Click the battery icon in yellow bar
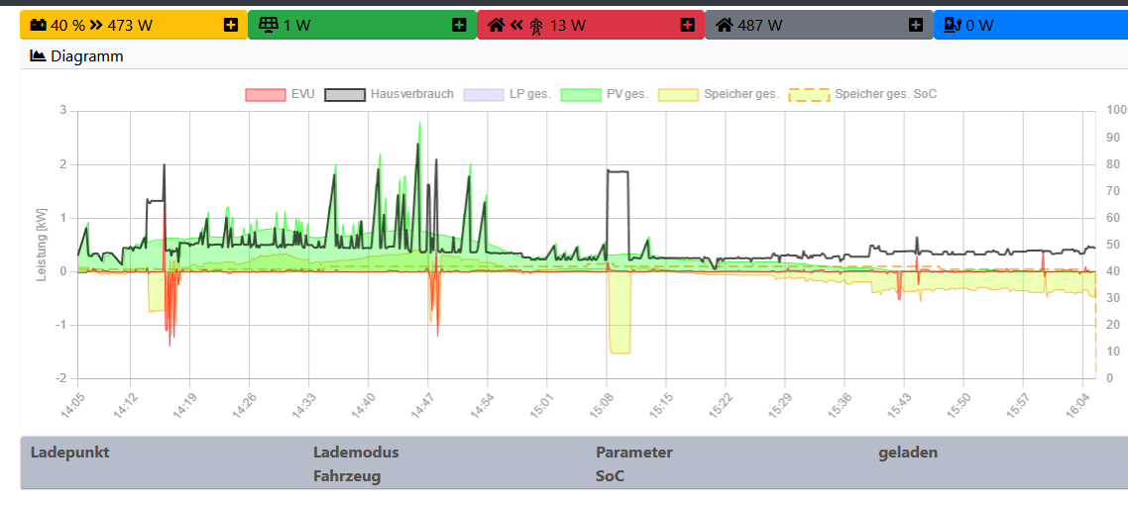 38,25
